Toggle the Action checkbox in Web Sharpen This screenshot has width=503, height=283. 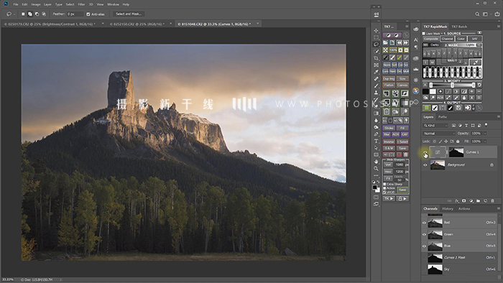(384, 188)
